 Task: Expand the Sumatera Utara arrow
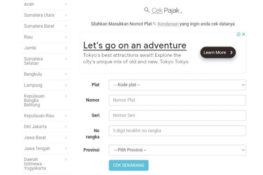click(66, 15)
